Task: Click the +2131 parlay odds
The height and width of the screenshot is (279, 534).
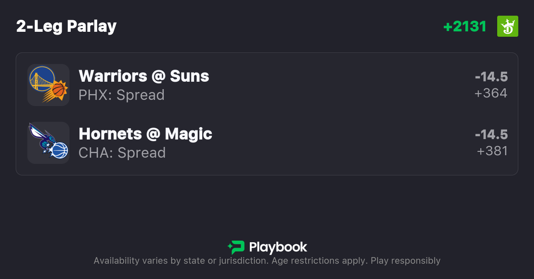Action: pyautogui.click(x=465, y=26)
